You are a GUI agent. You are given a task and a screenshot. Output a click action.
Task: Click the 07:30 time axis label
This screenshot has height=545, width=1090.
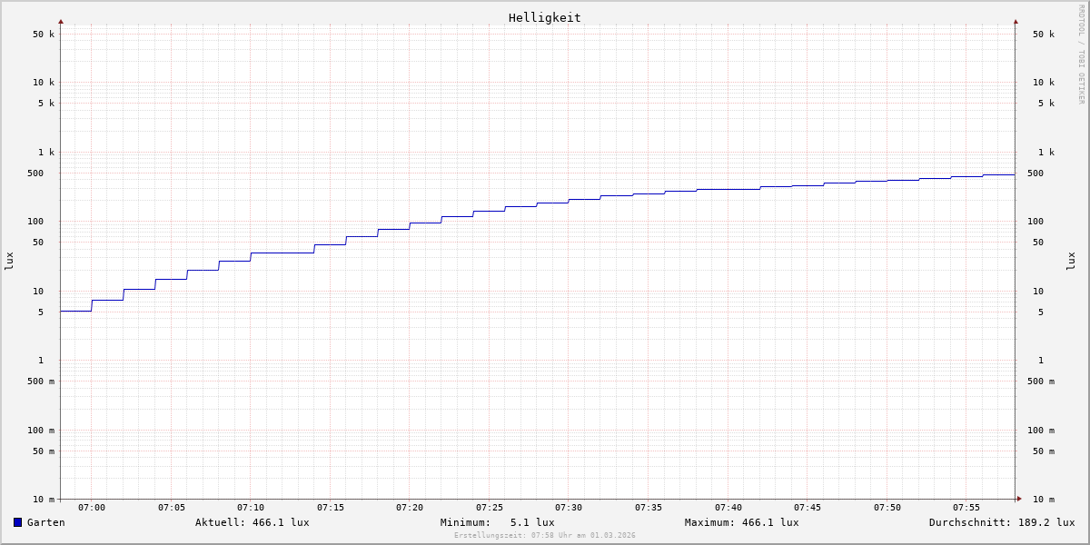click(x=569, y=508)
